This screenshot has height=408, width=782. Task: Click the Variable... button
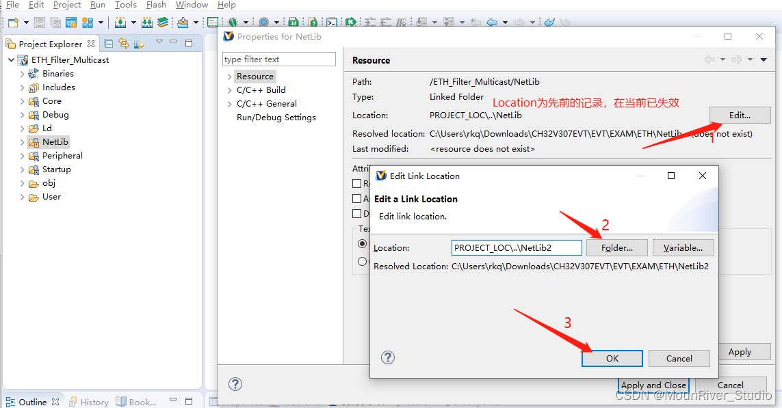(x=683, y=247)
